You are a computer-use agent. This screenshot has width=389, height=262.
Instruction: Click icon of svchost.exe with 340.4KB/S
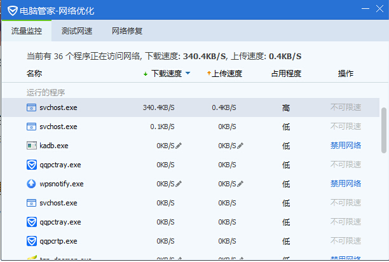(x=31, y=107)
